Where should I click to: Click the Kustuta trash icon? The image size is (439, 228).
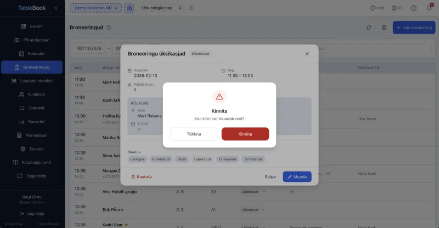133,177
